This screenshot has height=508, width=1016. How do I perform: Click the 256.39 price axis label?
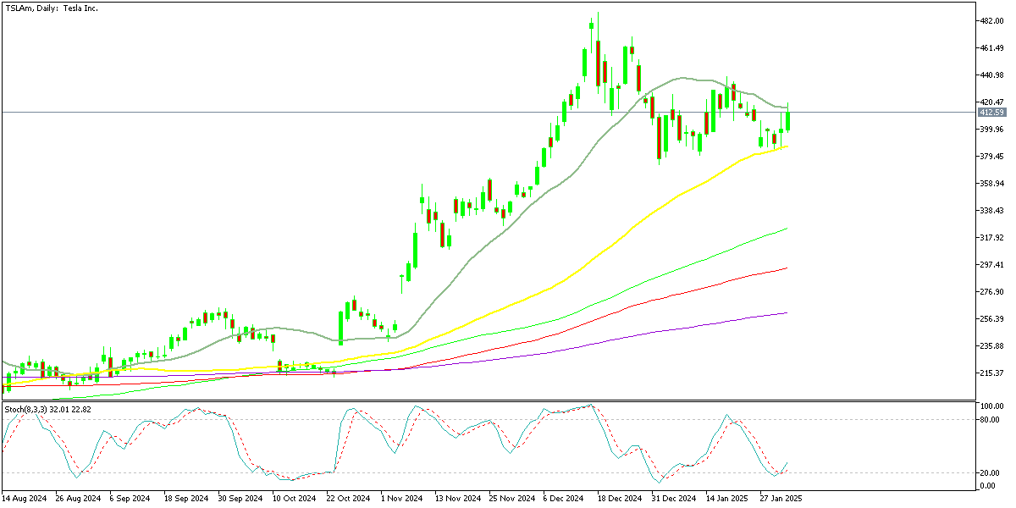[x=991, y=319]
